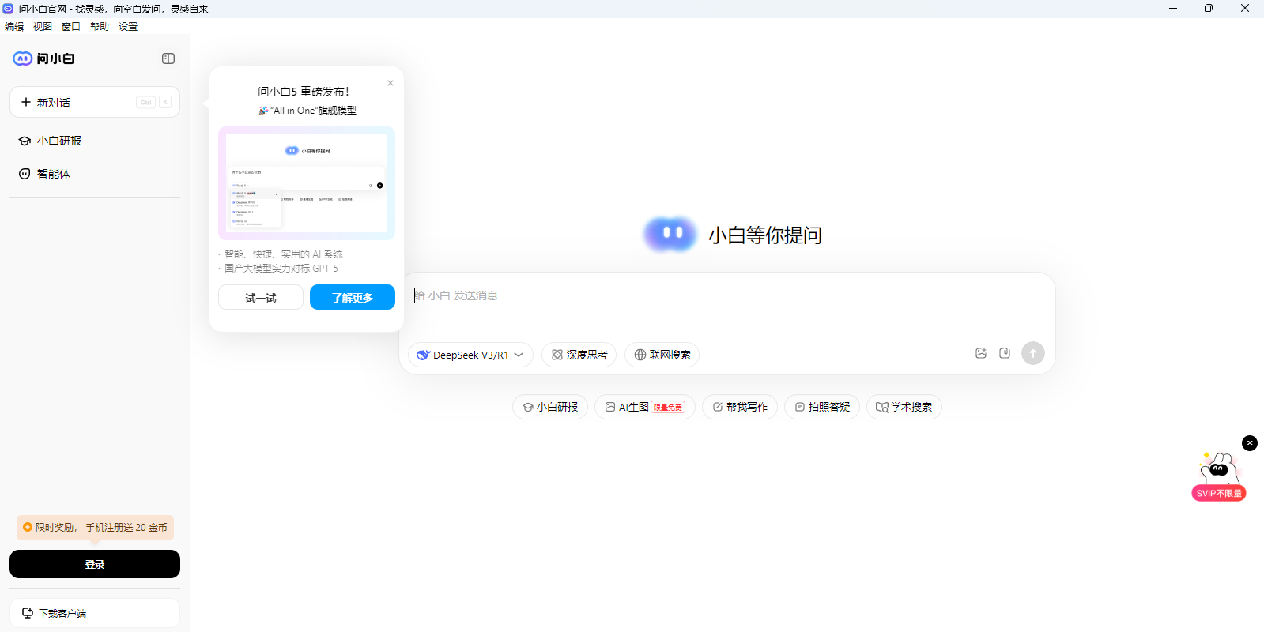The width and height of the screenshot is (1264, 632).
Task: Click the 登录 login button
Action: (95, 564)
